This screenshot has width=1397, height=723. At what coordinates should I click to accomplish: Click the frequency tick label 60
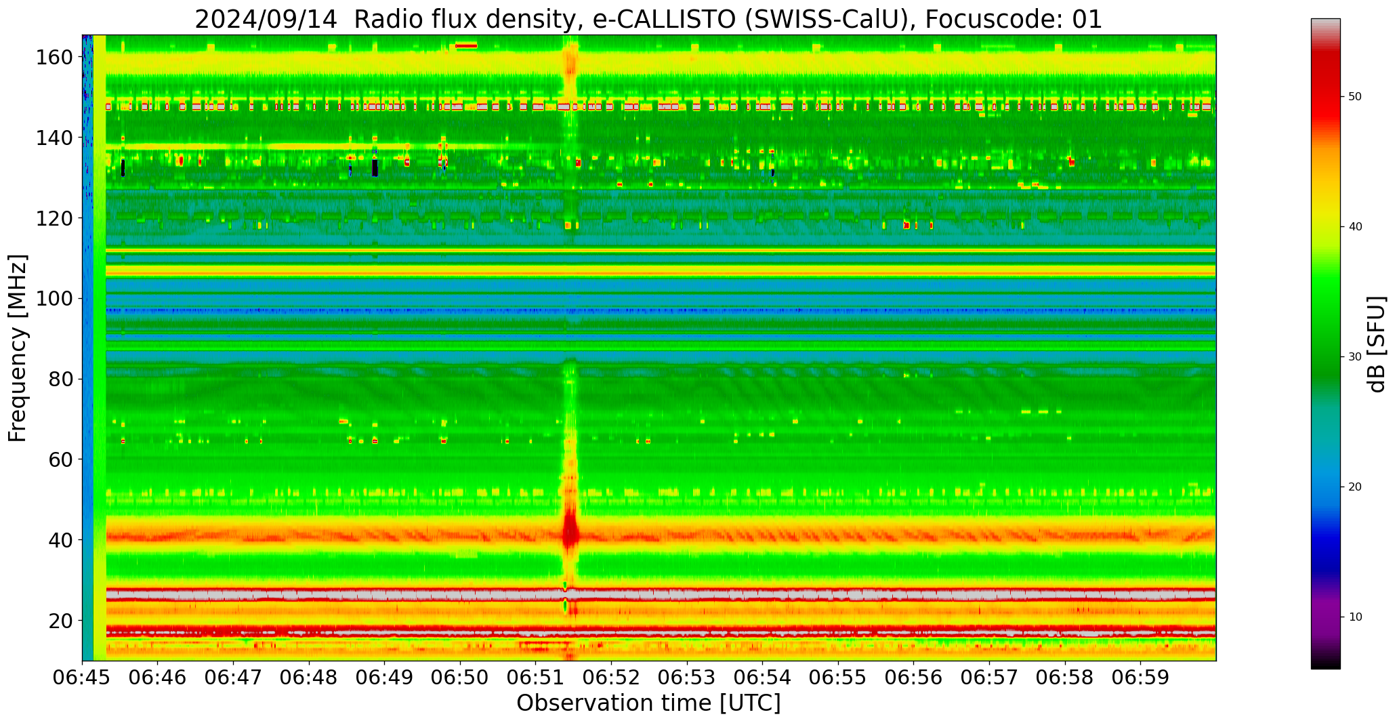coord(62,459)
